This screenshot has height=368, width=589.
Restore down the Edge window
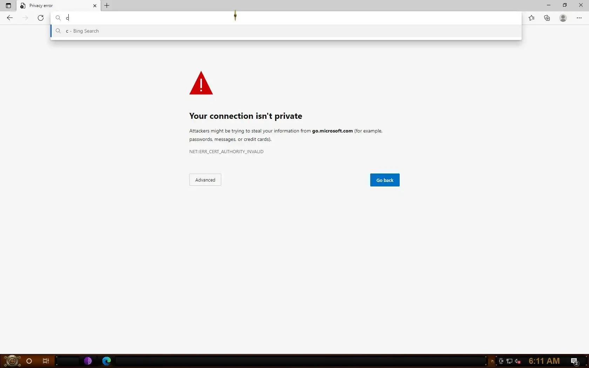(565, 5)
